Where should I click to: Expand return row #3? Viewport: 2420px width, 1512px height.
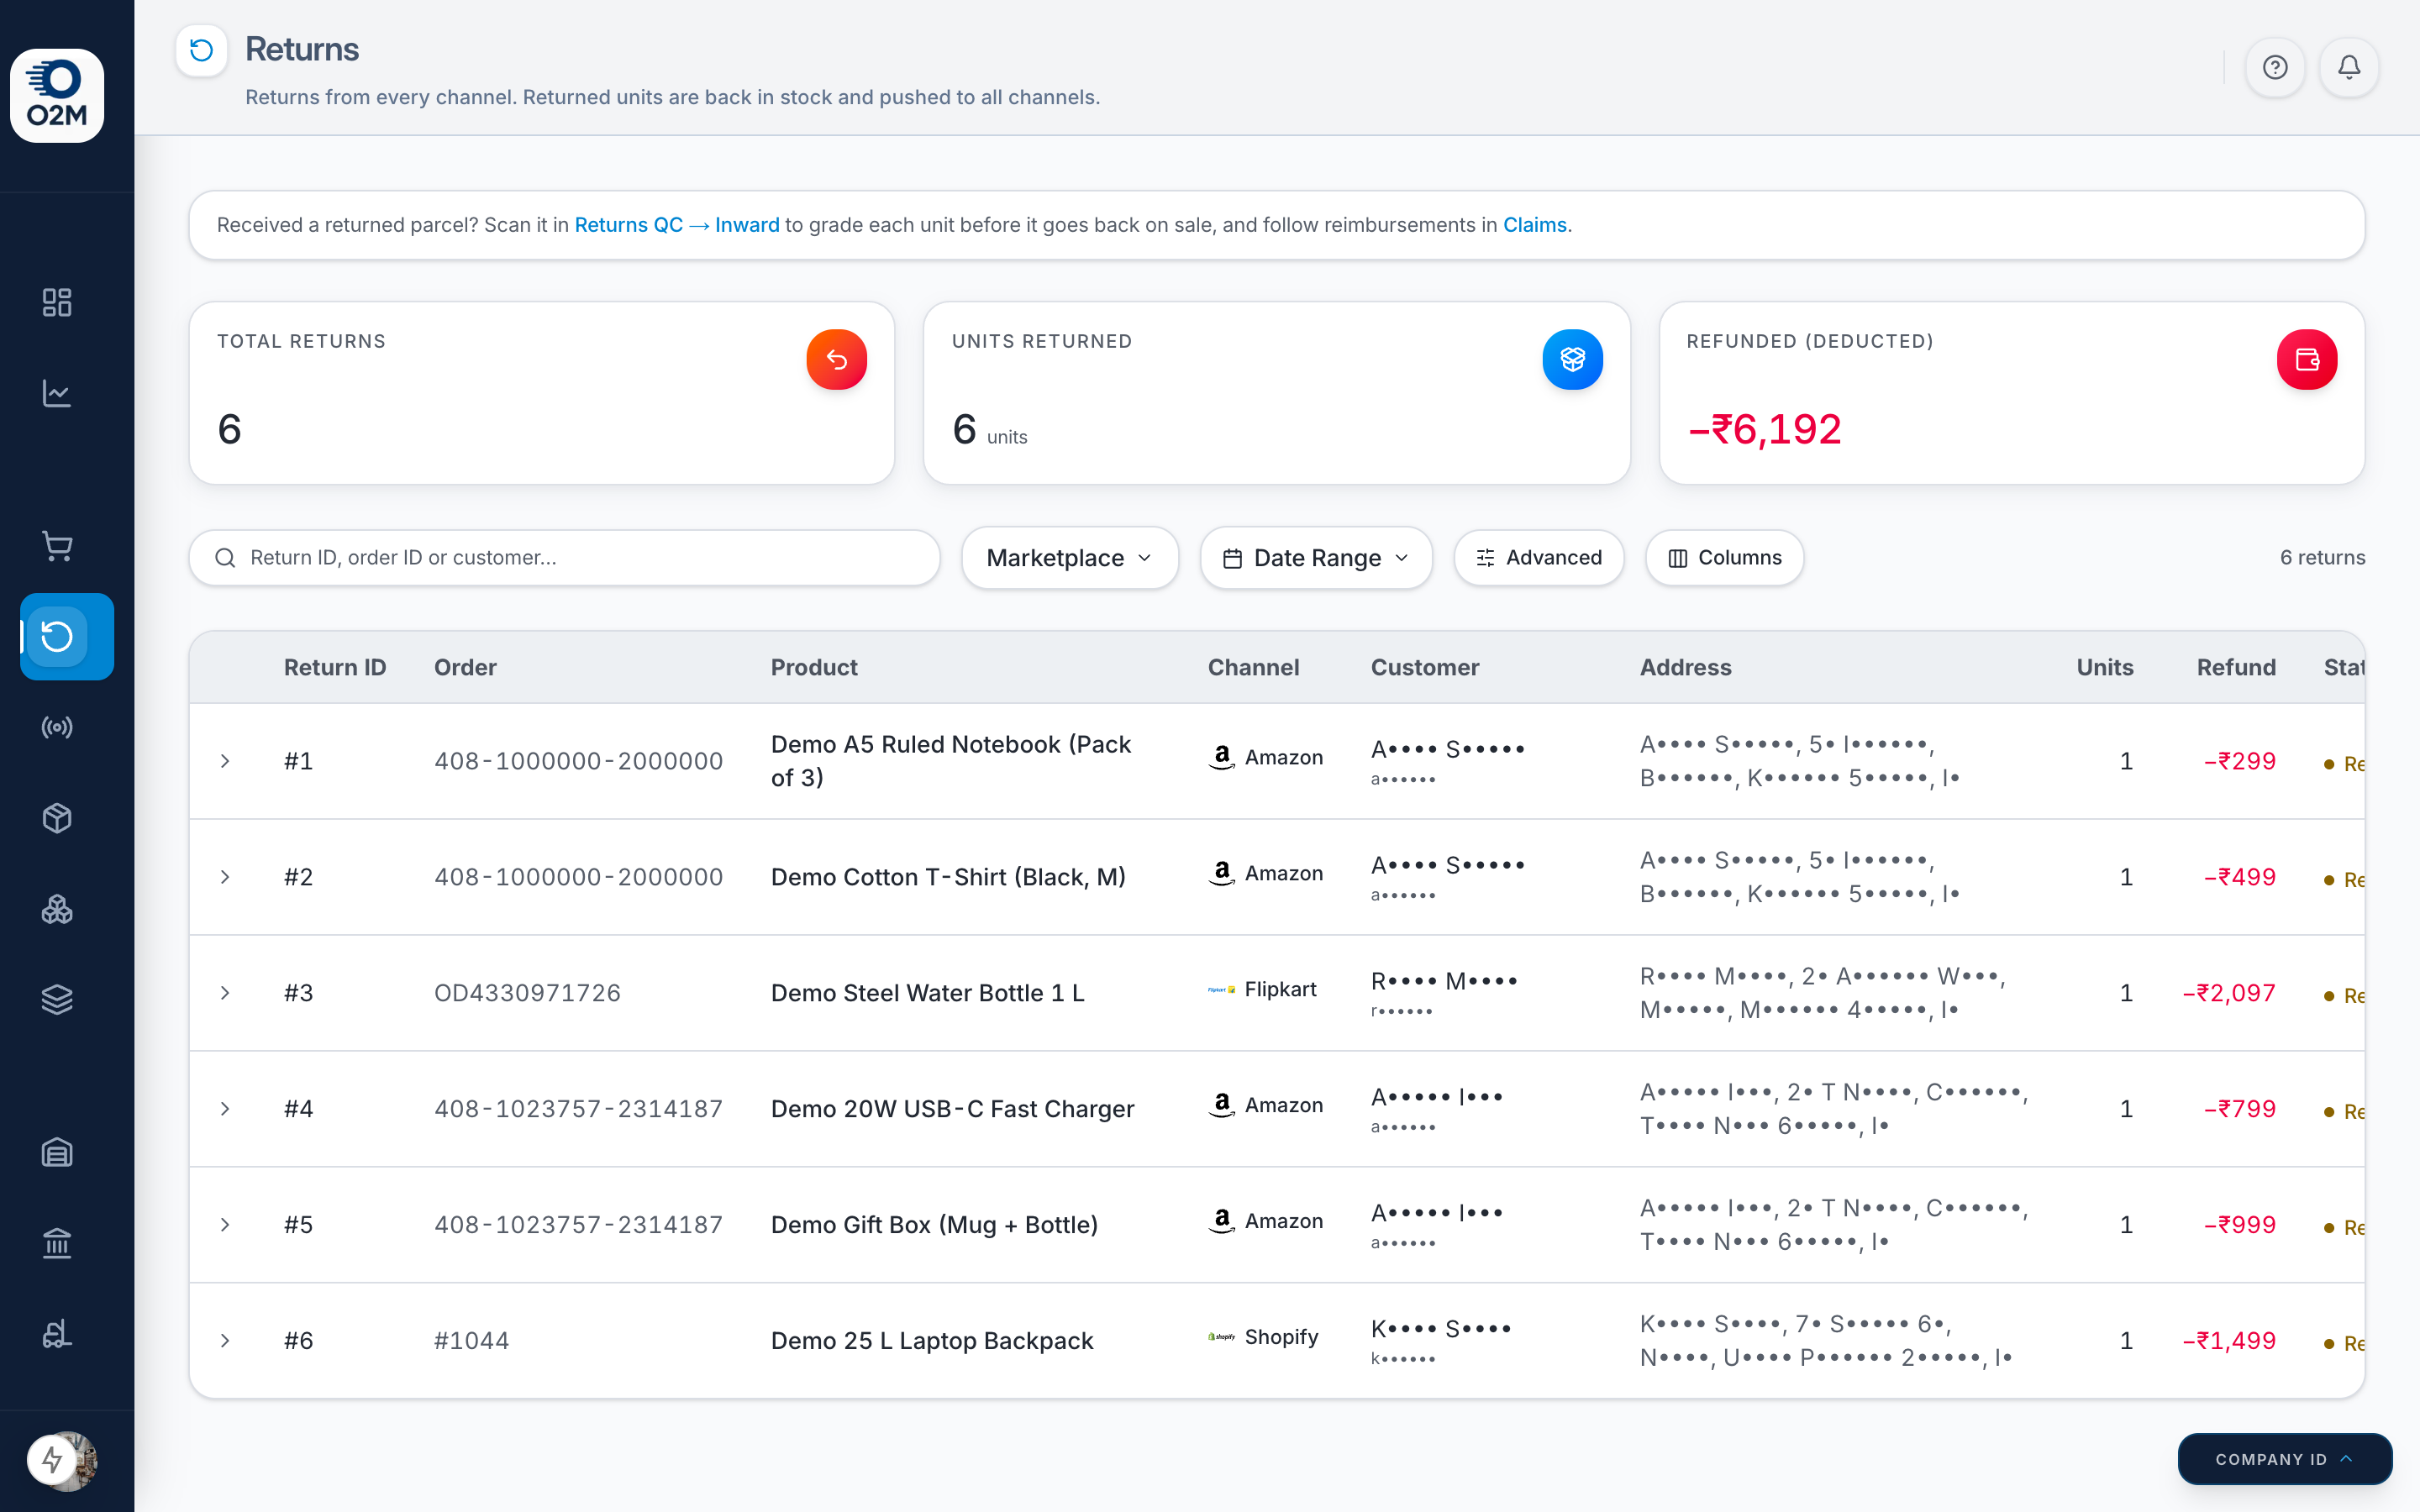225,993
